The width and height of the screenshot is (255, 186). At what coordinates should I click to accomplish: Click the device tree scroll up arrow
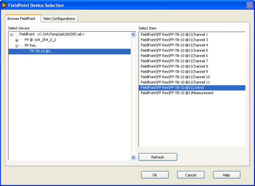(x=133, y=35)
